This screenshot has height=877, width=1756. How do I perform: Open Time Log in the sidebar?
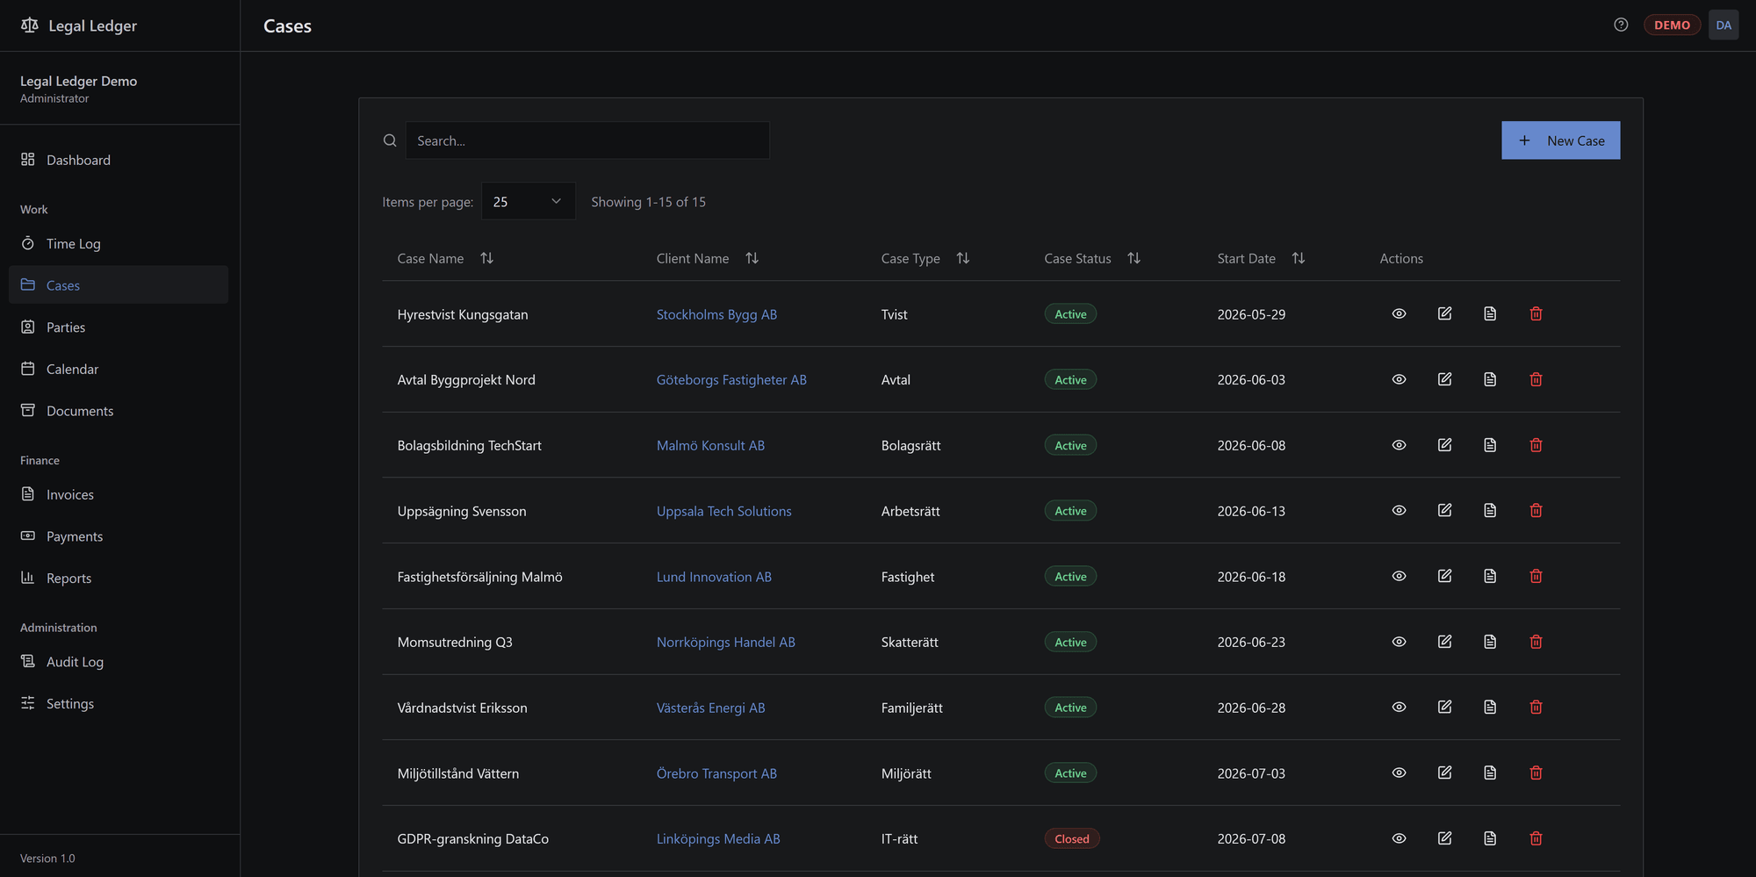click(119, 243)
